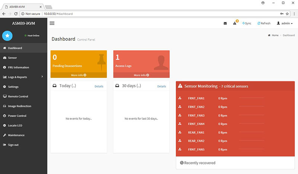This screenshot has height=174, width=298.
Task: Click the star avatar icon in sidebar
Action: point(7,36)
